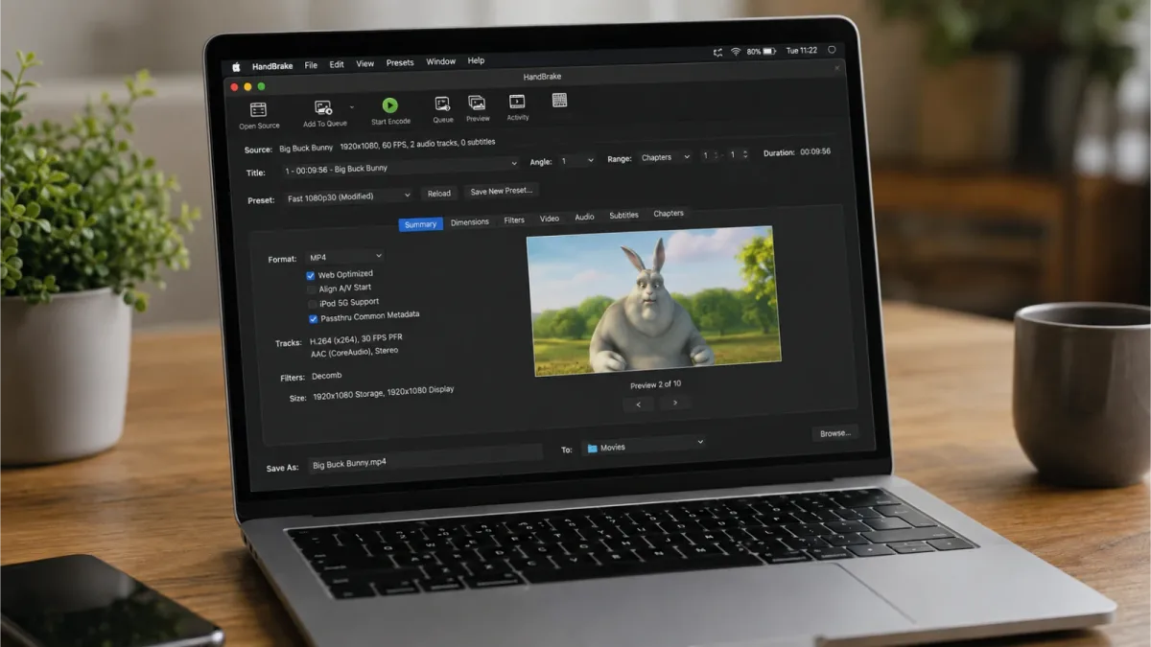Screen dimensions: 1151x647
Task: Open the Window menu
Action: [x=441, y=61]
